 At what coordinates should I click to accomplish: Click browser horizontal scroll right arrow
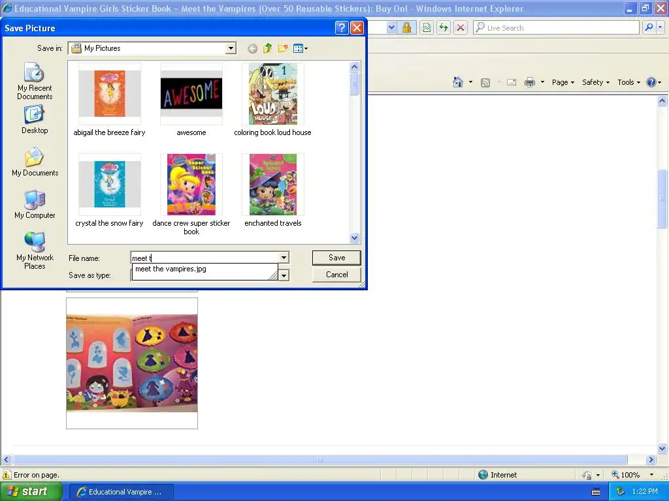tap(651, 460)
